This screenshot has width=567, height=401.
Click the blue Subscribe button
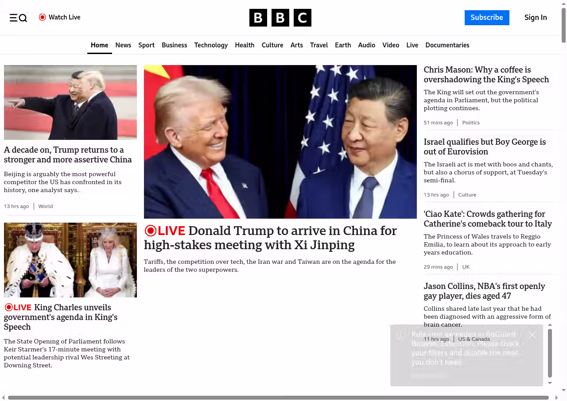[x=487, y=18]
